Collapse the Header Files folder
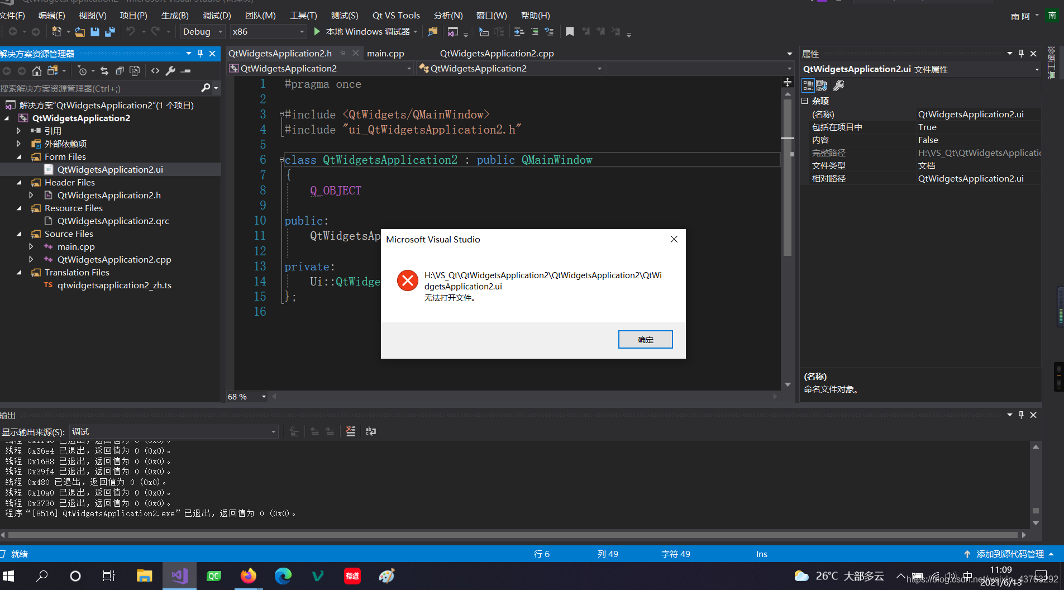 (19, 183)
